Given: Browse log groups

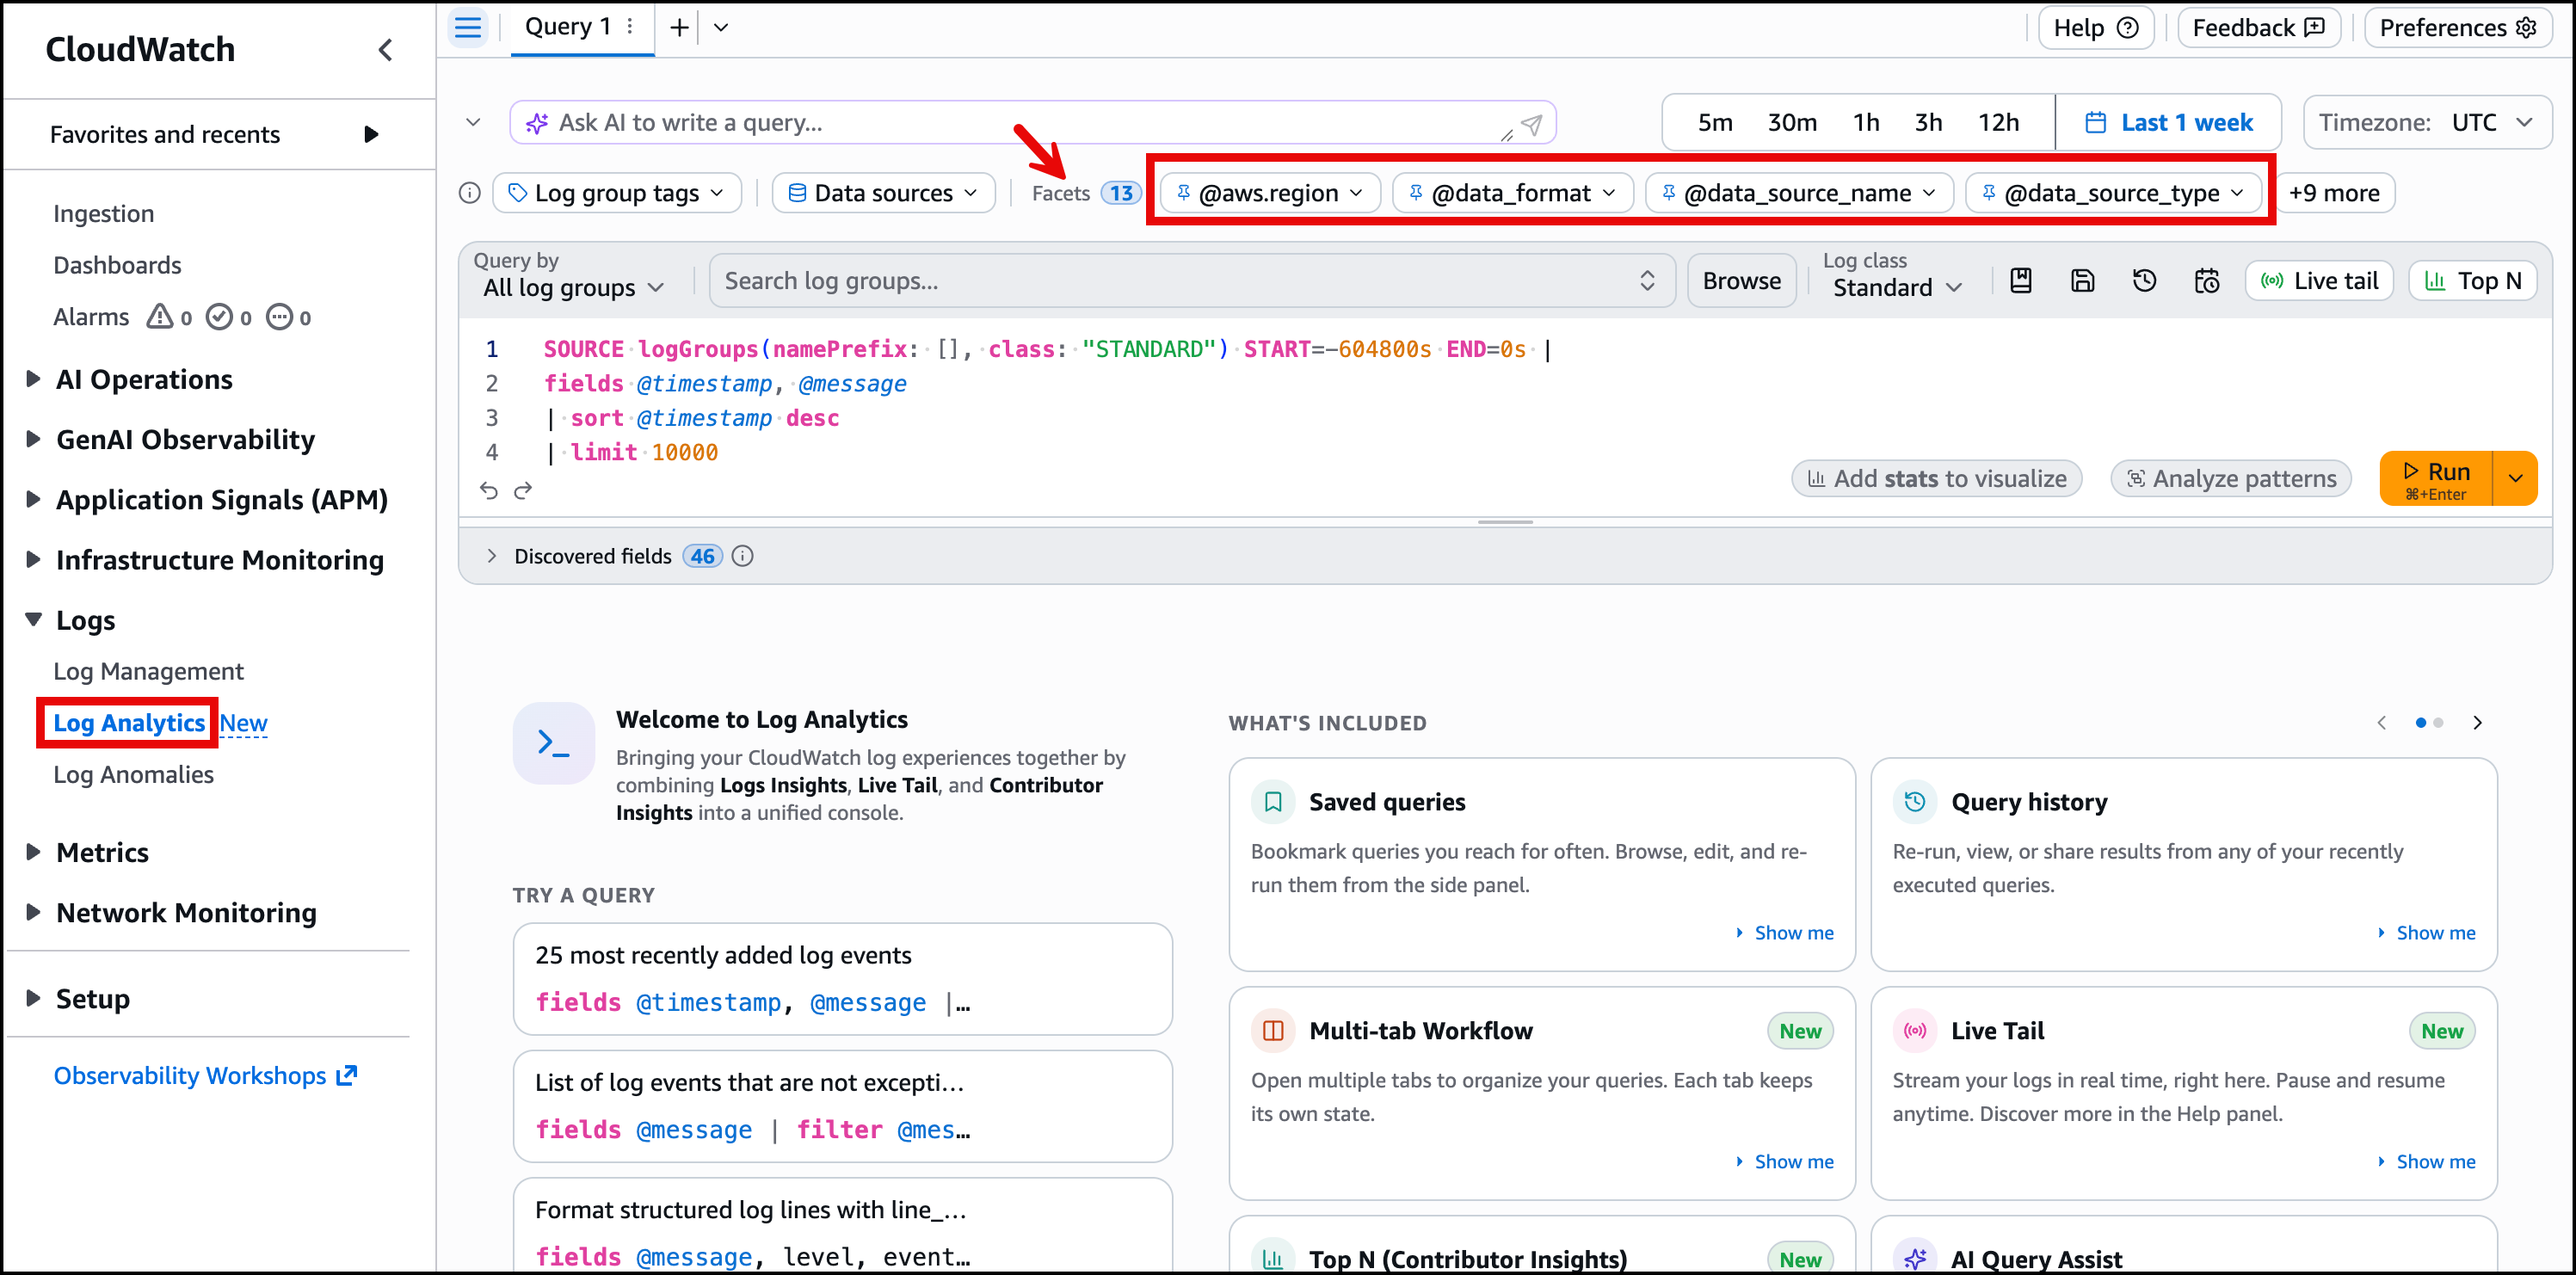Looking at the screenshot, I should (1741, 281).
